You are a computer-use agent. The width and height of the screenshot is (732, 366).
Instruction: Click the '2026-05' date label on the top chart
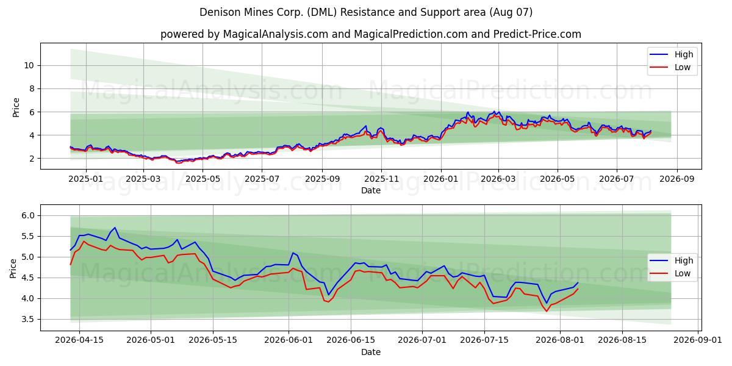pyautogui.click(x=556, y=179)
